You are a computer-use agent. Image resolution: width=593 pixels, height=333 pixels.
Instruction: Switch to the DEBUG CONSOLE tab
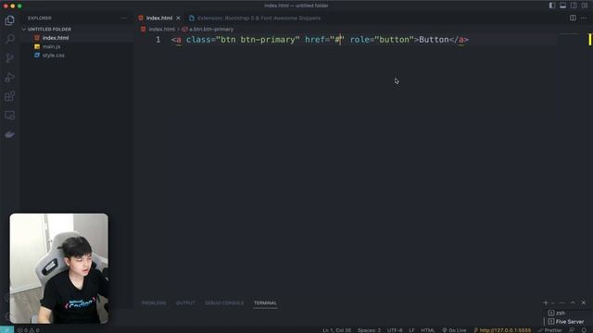click(224, 302)
